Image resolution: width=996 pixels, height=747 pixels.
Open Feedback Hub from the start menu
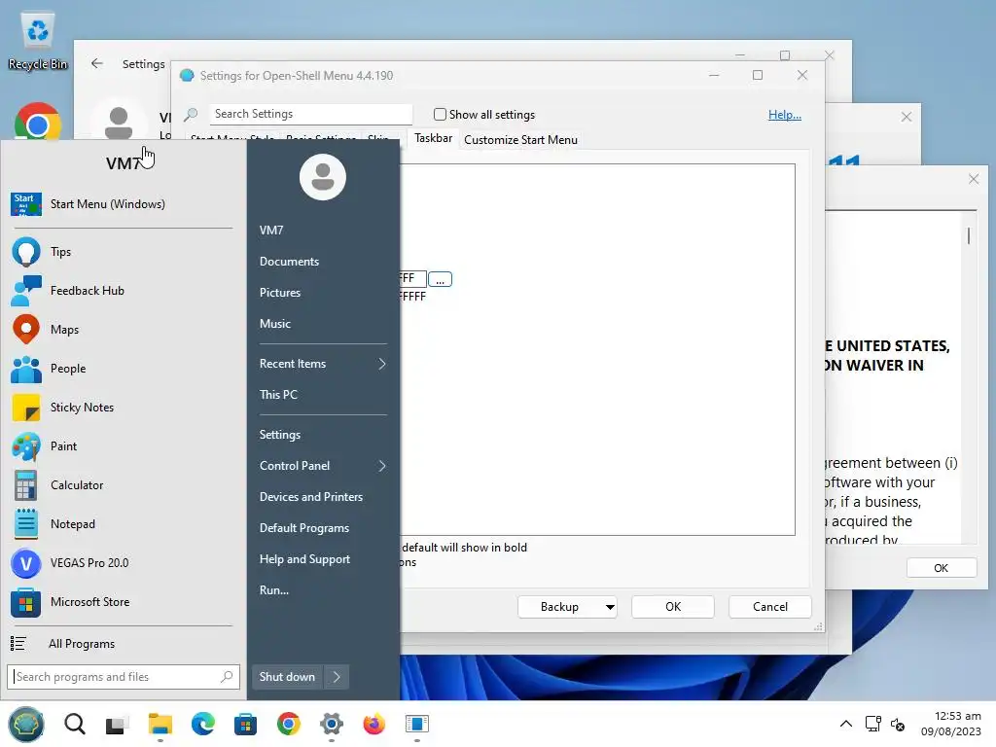(123, 290)
